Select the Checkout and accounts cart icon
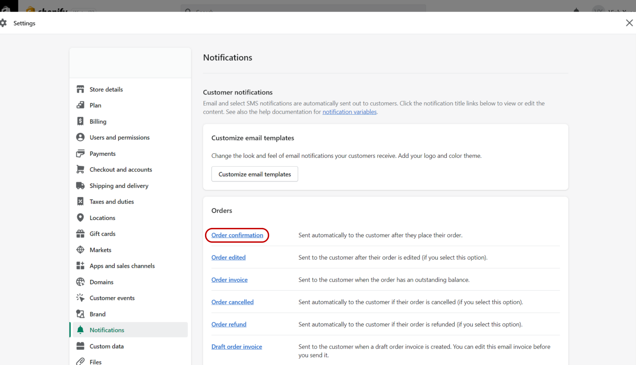Viewport: 636px width, 365px height. pyautogui.click(x=80, y=169)
